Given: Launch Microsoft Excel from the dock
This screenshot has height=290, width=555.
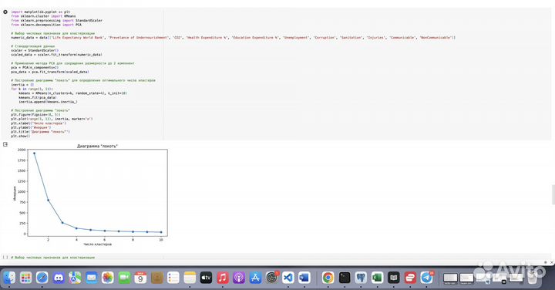Looking at the screenshot, I should click(377, 277).
